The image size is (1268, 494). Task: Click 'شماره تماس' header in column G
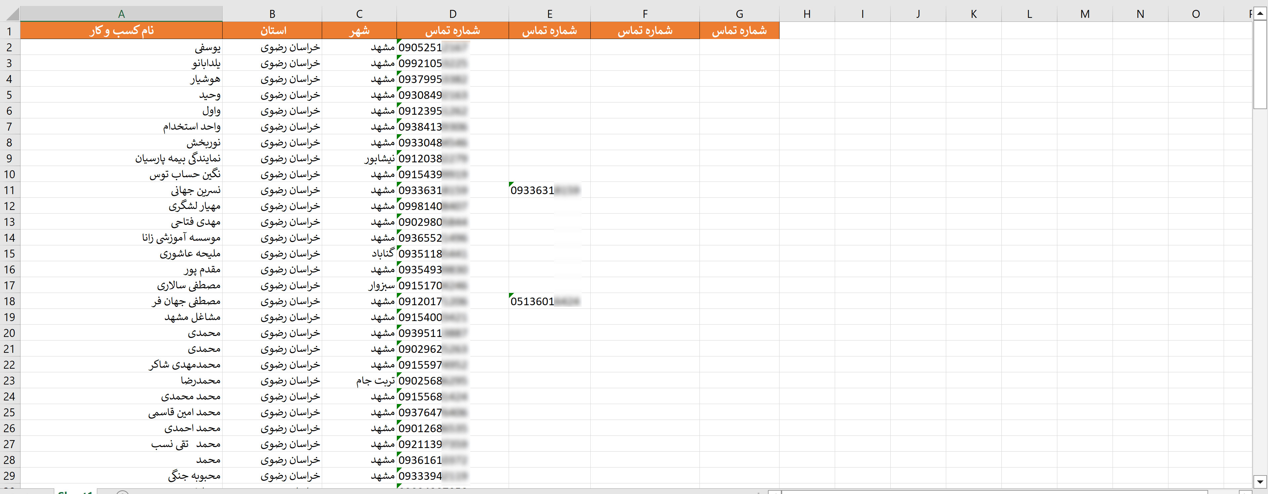point(740,30)
